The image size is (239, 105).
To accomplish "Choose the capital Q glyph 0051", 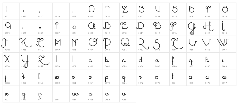I will tap(128, 44).
